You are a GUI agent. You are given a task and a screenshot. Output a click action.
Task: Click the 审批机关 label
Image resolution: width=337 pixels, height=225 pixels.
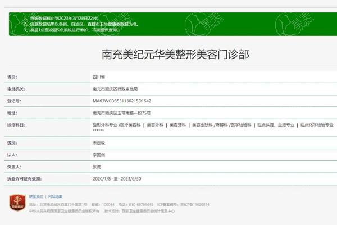16,89
